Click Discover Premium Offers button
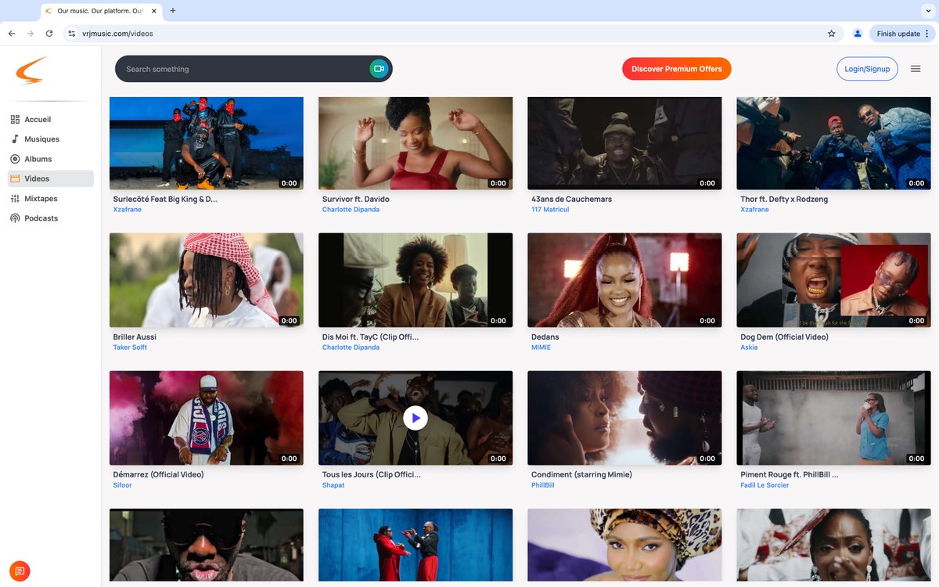The height and width of the screenshot is (587, 939). [677, 69]
